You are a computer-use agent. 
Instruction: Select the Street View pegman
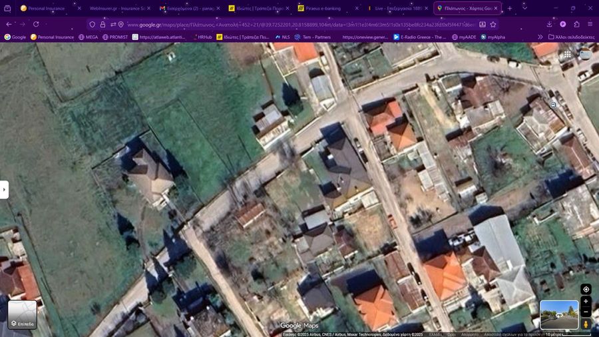[586, 324]
